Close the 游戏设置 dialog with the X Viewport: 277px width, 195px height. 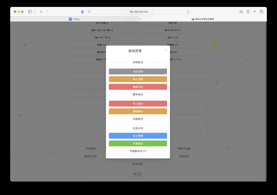click(x=165, y=50)
